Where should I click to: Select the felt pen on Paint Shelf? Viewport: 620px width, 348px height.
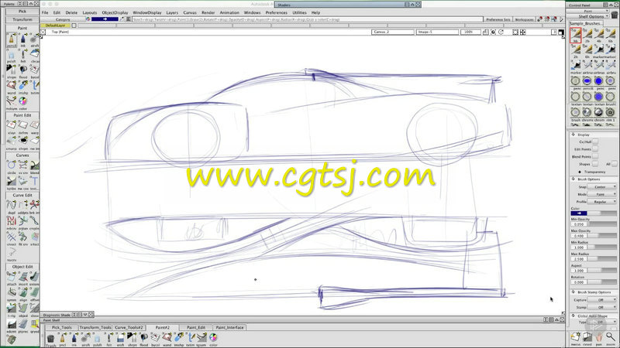[108, 339]
